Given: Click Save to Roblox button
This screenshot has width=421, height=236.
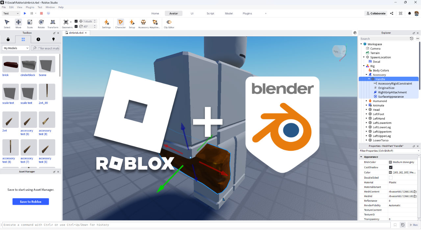Looking at the screenshot, I should point(31,202).
